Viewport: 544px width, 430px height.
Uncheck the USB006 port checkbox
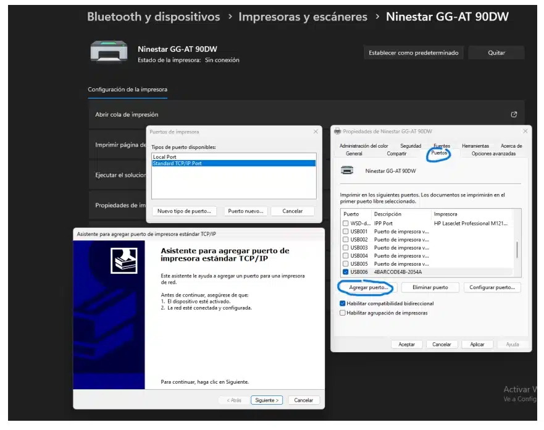(x=345, y=272)
